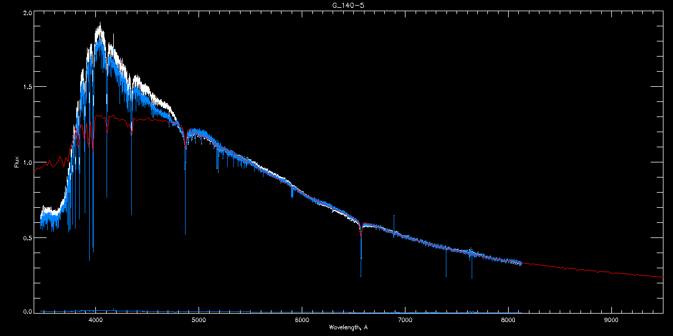The width and height of the screenshot is (673, 336).
Task: Select the red curve's leftmost starting point
Action: click(x=35, y=171)
